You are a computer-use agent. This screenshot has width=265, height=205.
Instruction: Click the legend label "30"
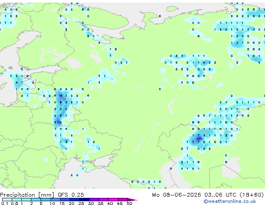(x=91, y=203)
